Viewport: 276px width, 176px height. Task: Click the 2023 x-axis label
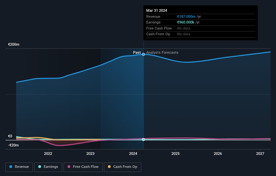tap(90, 154)
